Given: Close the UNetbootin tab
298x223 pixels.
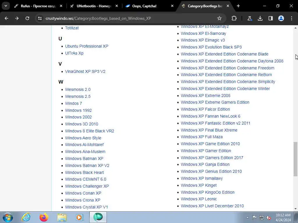Looking at the screenshot, I should [117, 6].
